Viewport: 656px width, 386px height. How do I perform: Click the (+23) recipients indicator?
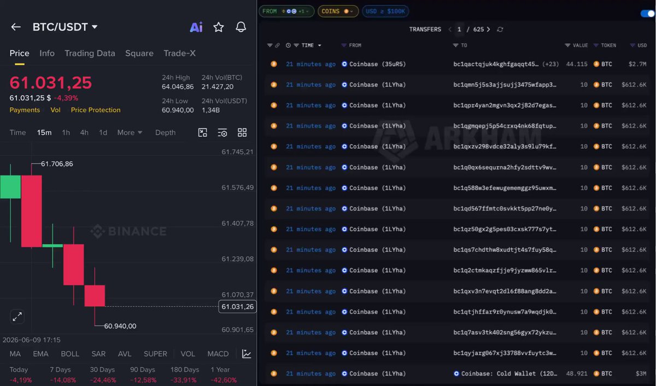pyautogui.click(x=550, y=64)
